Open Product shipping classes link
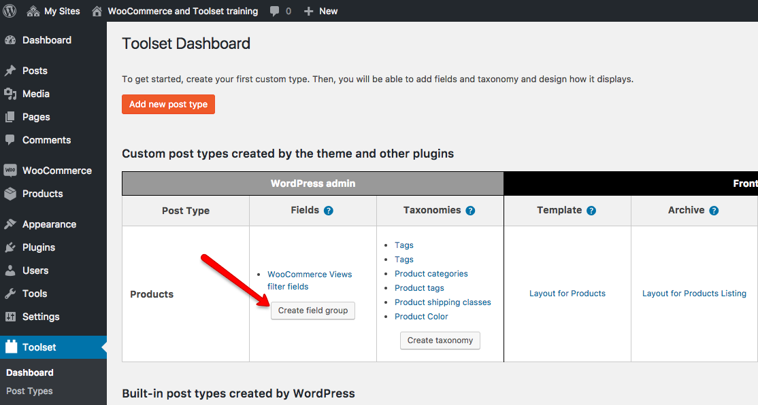The image size is (758, 405). click(x=443, y=302)
